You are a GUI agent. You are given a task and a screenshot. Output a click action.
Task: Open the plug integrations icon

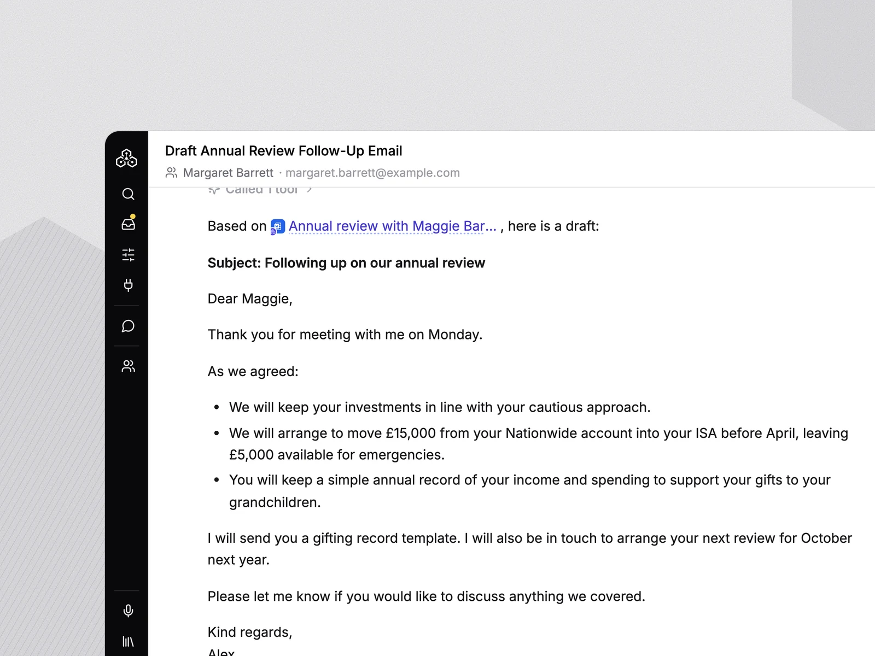(x=128, y=285)
